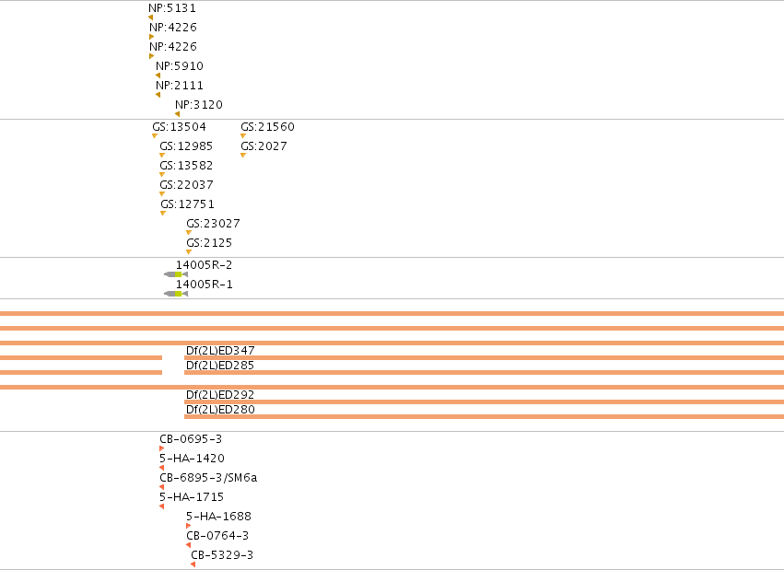The height and width of the screenshot is (570, 784).
Task: Click the 14005R-2 gene arrow glyph
Action: coord(176,274)
